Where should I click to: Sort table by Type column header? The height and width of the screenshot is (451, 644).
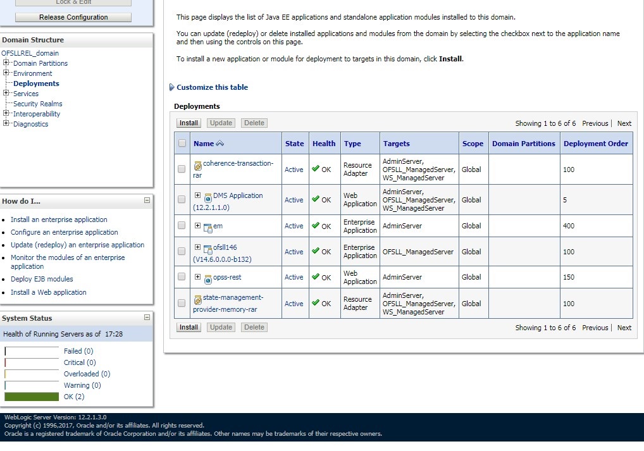pos(352,144)
